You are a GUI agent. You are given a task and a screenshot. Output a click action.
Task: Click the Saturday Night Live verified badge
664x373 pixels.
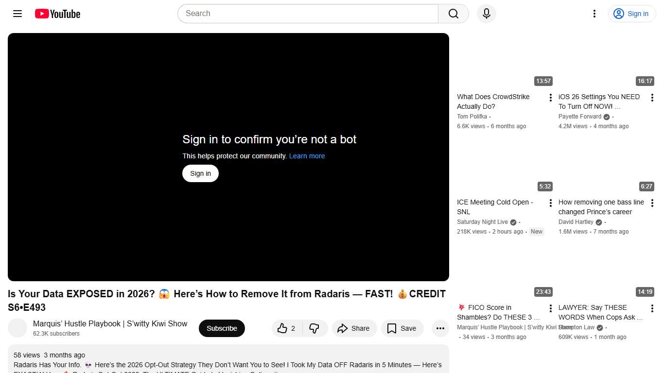512,222
